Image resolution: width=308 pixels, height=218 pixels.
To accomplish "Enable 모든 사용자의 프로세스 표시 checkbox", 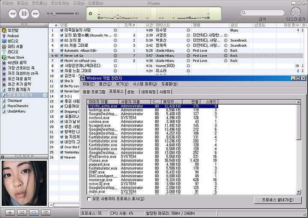I will (x=89, y=199).
